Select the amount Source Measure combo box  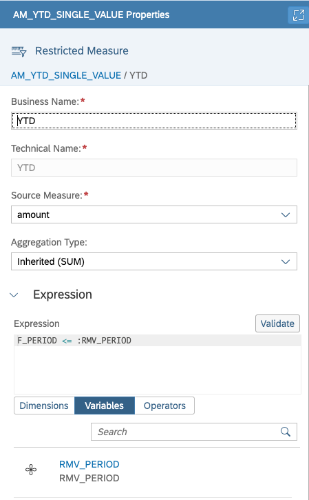point(154,214)
